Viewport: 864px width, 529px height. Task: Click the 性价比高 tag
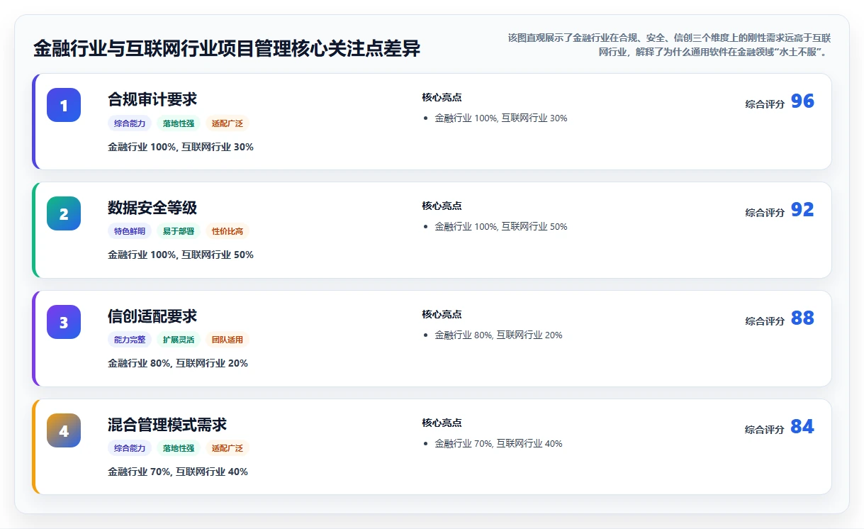coord(228,231)
